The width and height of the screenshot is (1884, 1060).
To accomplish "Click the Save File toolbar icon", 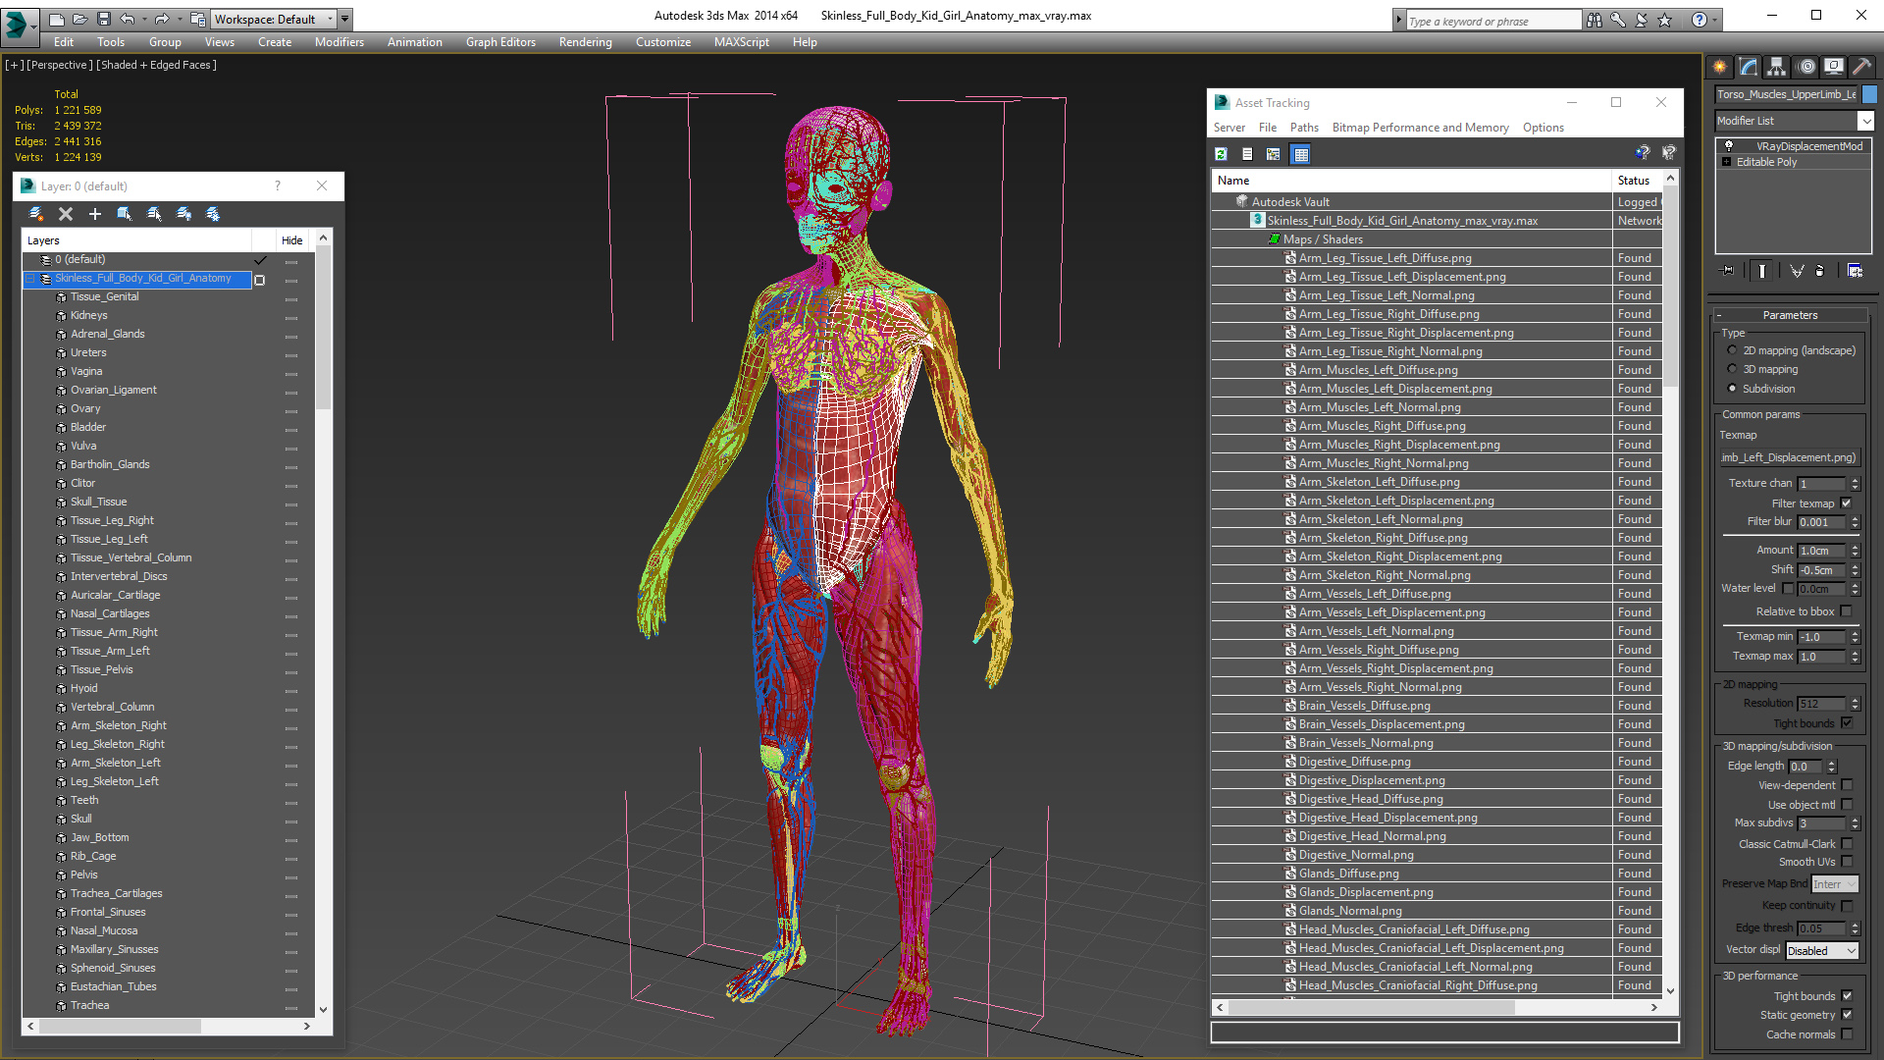I will tap(102, 19).
